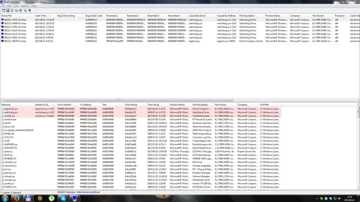The height and width of the screenshot is (202, 360).
Task: Select the partmgr.sys driver row
Action: tap(141, 173)
